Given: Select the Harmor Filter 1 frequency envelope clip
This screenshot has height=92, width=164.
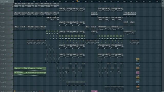Looking at the screenshot, I should tap(30, 69).
